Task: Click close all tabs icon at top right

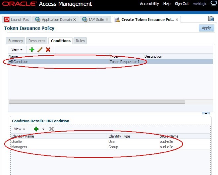Action: (211, 19)
